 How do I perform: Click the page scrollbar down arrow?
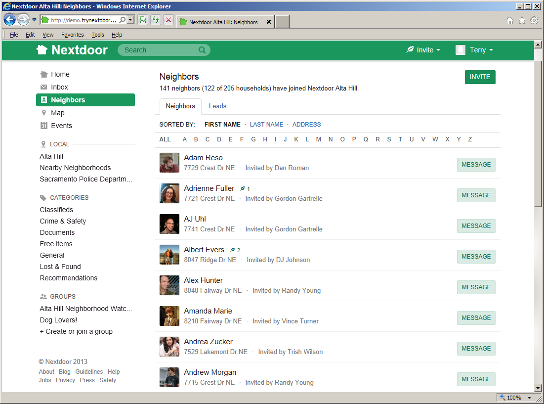538,388
